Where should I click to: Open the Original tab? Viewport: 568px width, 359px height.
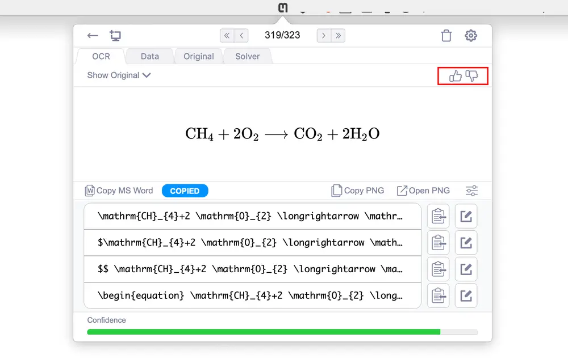pyautogui.click(x=198, y=56)
